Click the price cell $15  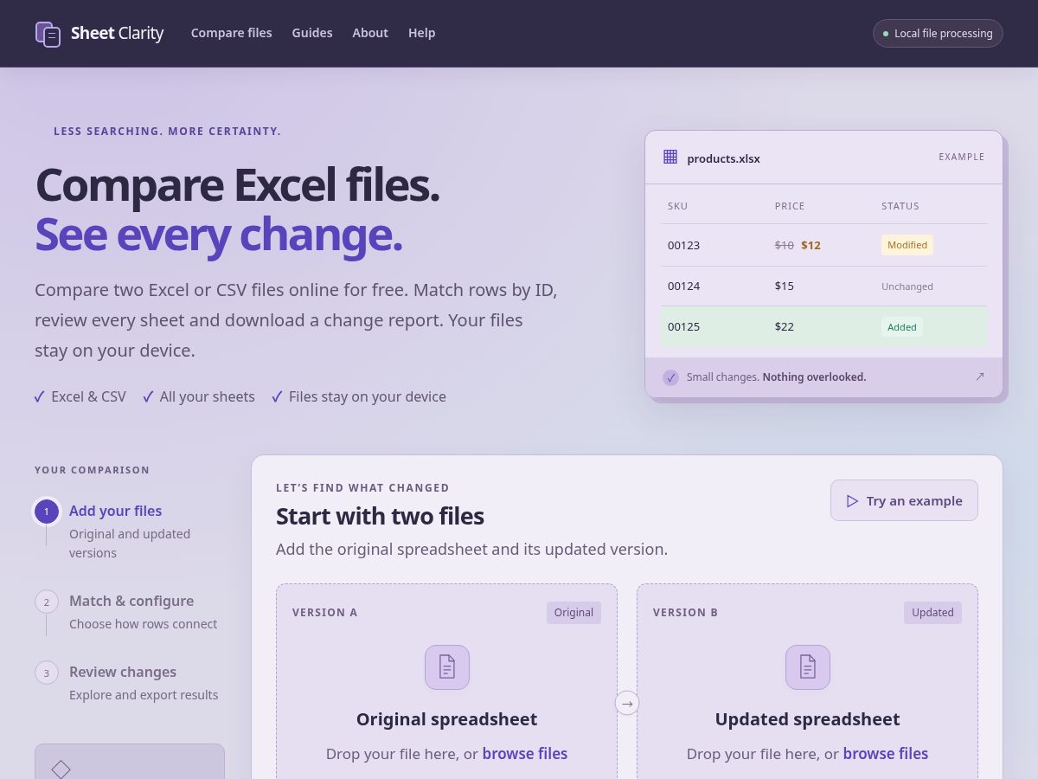click(x=784, y=286)
